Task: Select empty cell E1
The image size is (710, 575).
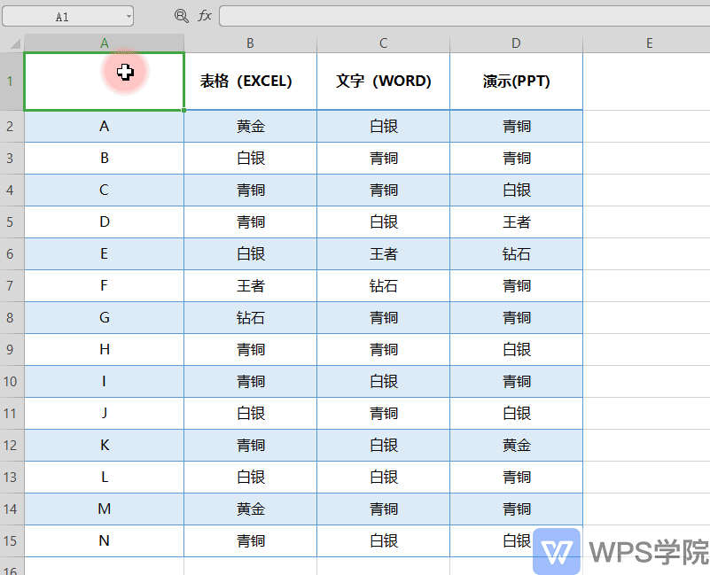Action: point(646,82)
